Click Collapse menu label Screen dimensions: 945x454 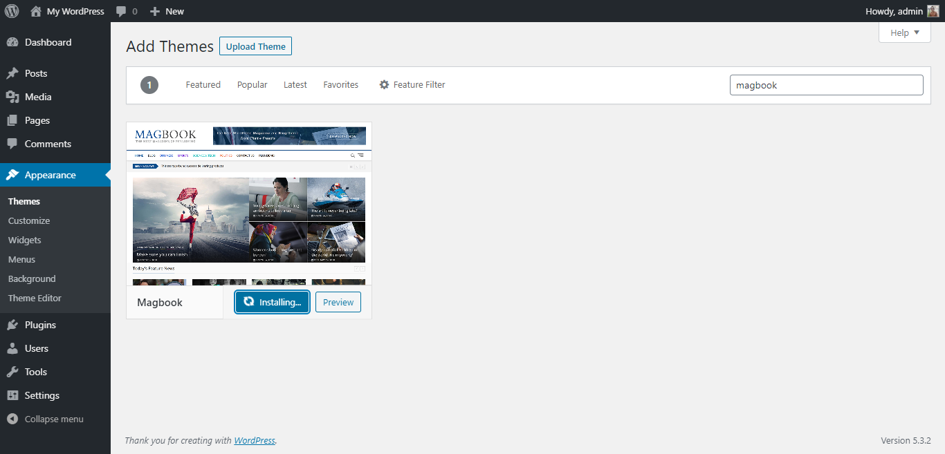tap(54, 419)
